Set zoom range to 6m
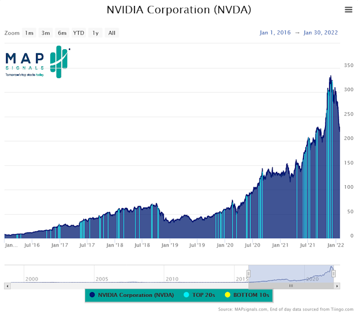358x313 pixels. [x=62, y=33]
